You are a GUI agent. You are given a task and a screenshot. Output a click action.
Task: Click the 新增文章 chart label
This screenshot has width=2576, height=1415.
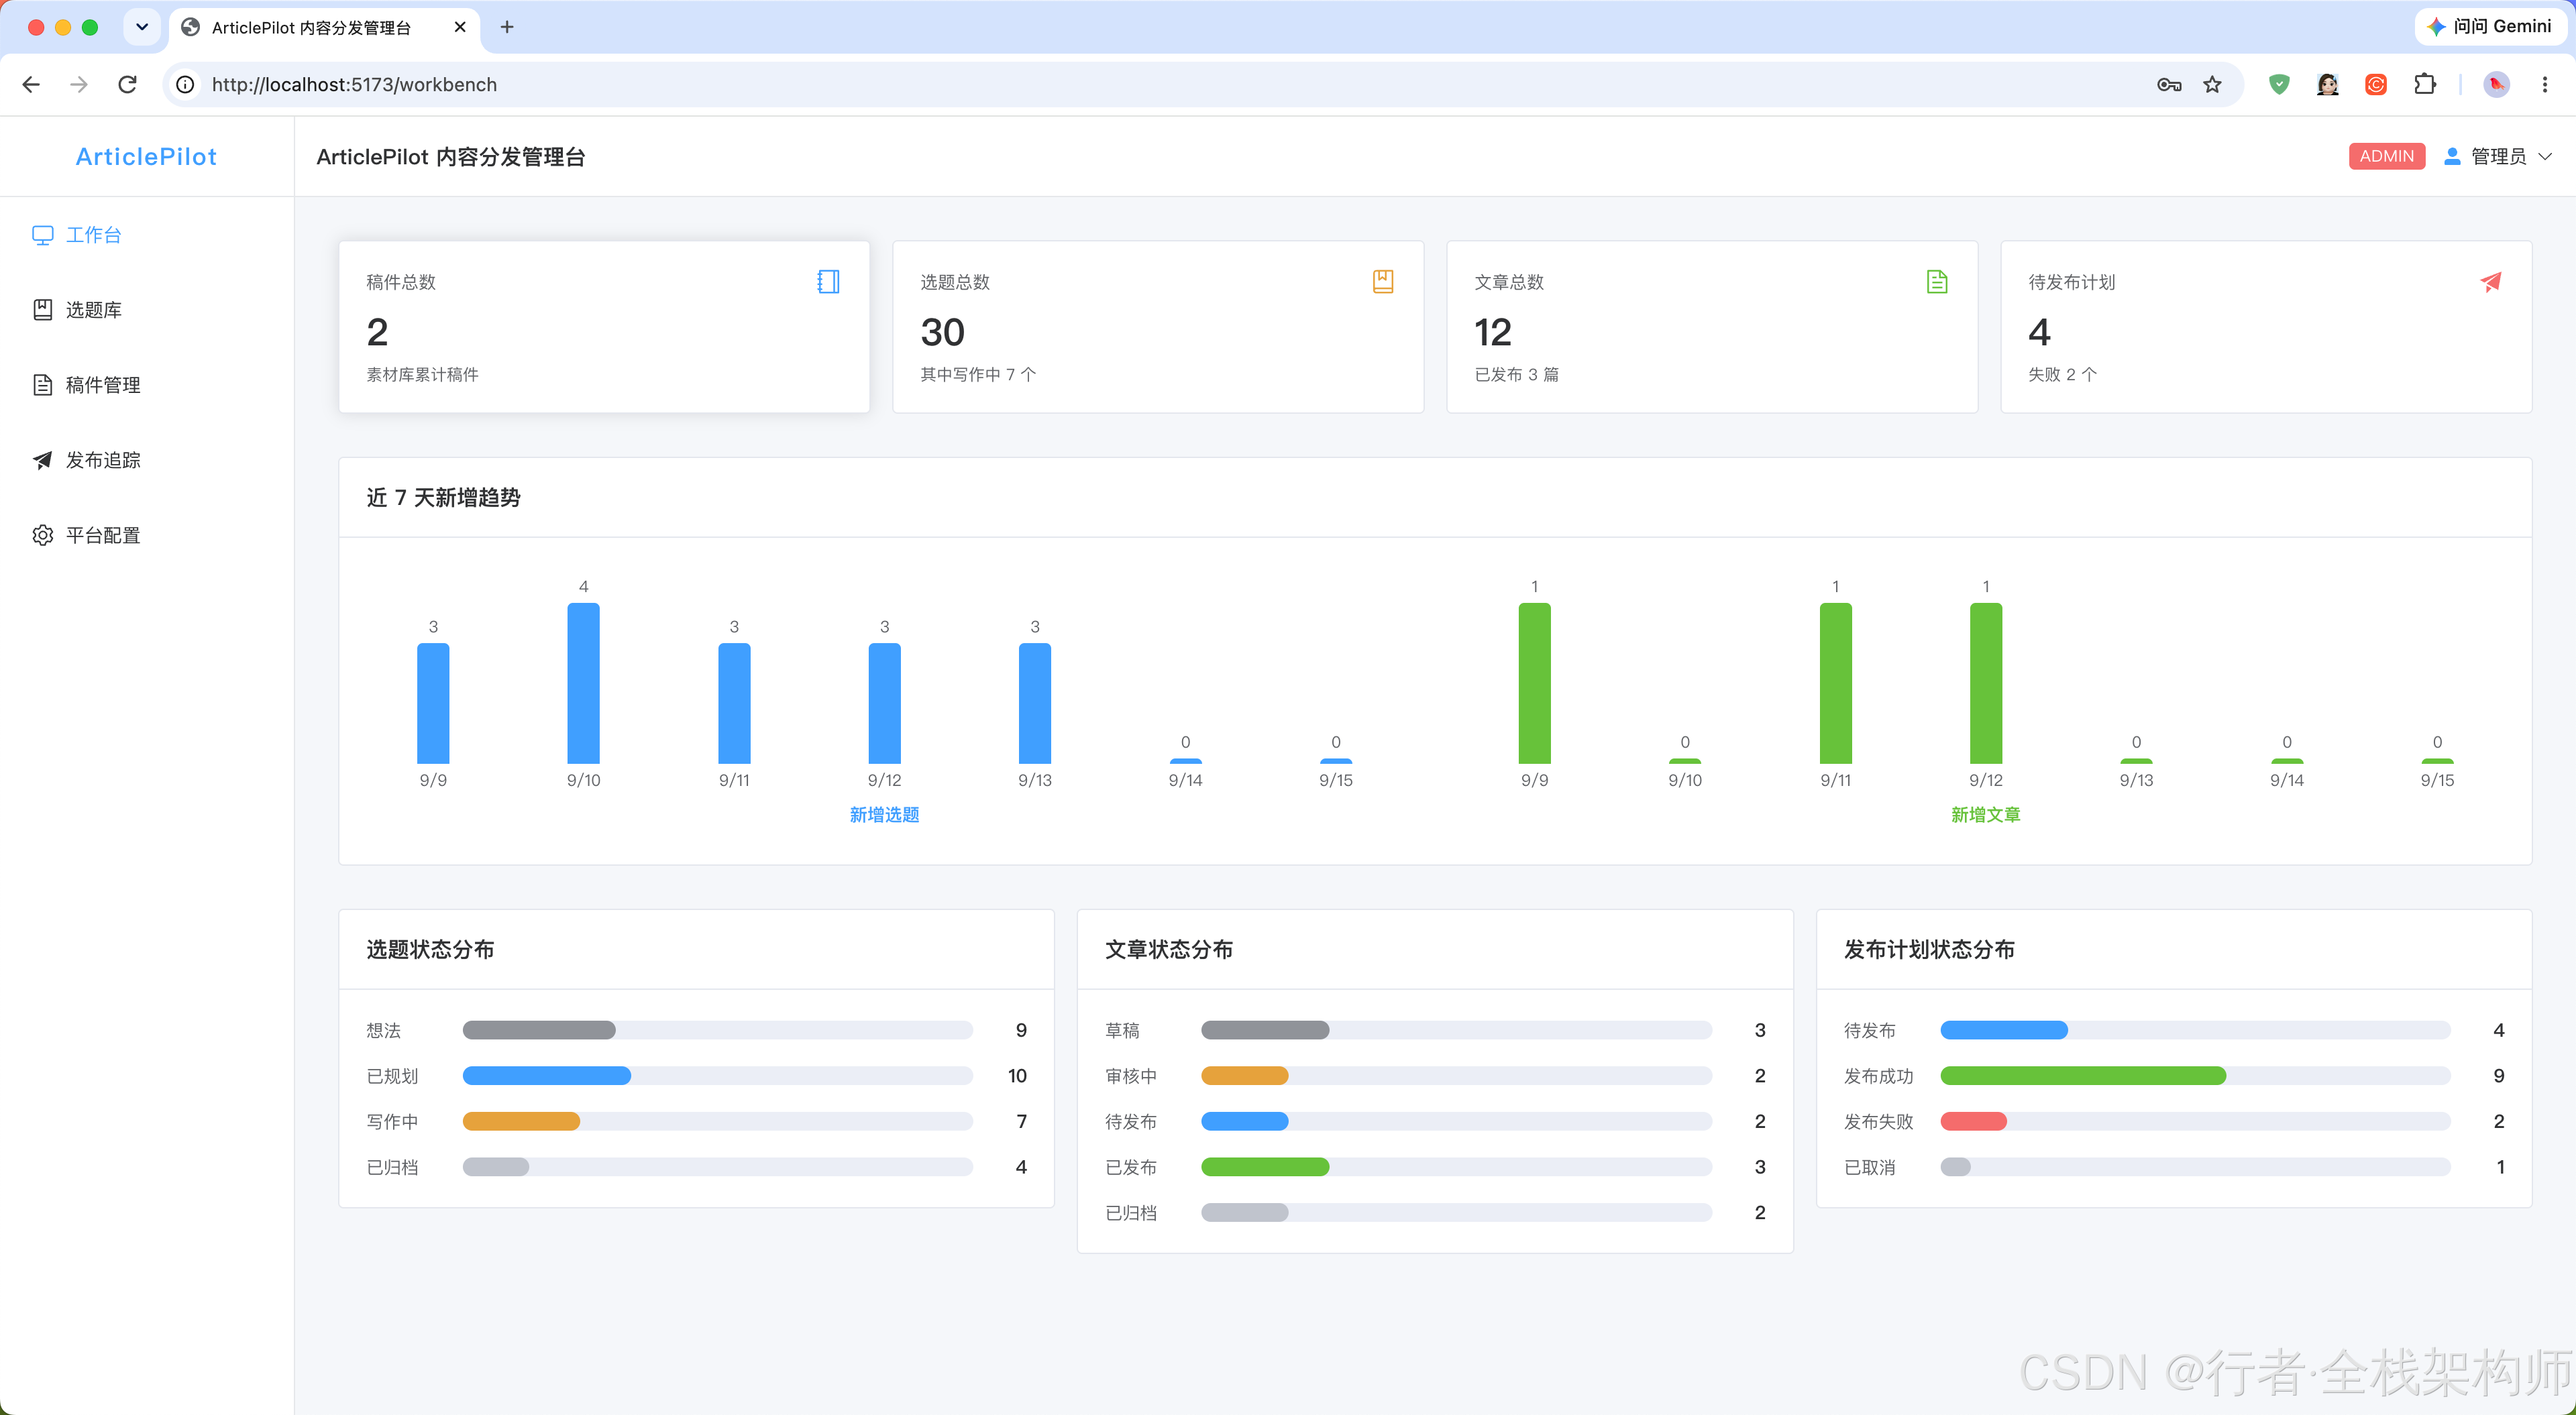point(1985,815)
